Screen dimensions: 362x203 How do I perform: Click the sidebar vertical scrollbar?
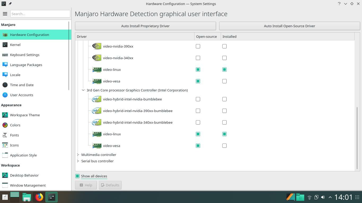[69, 56]
